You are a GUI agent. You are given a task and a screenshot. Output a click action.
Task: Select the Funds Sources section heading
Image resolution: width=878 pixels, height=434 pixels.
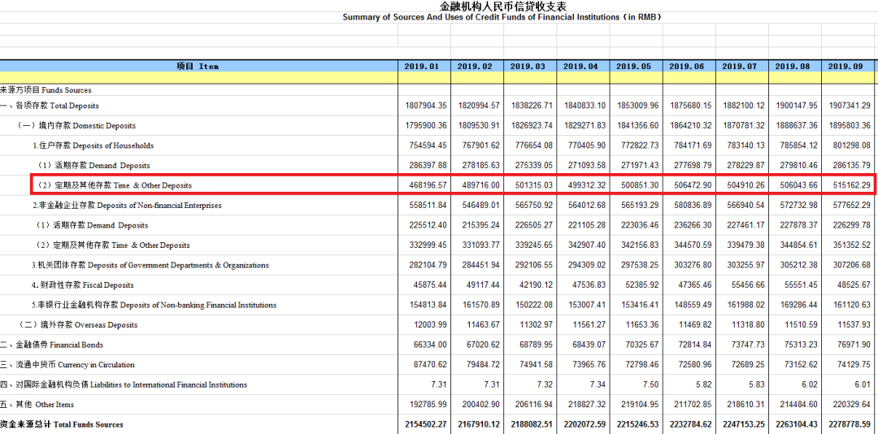(46, 90)
